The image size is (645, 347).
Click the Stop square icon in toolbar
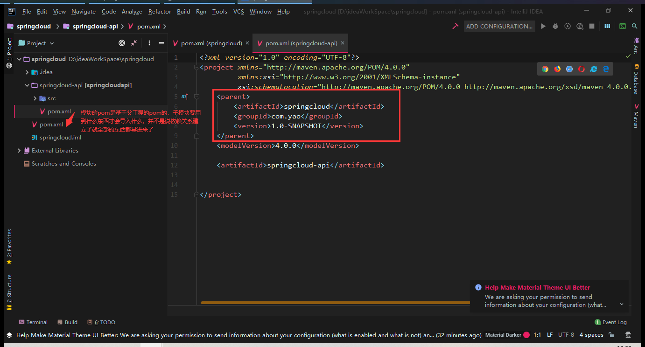point(592,27)
